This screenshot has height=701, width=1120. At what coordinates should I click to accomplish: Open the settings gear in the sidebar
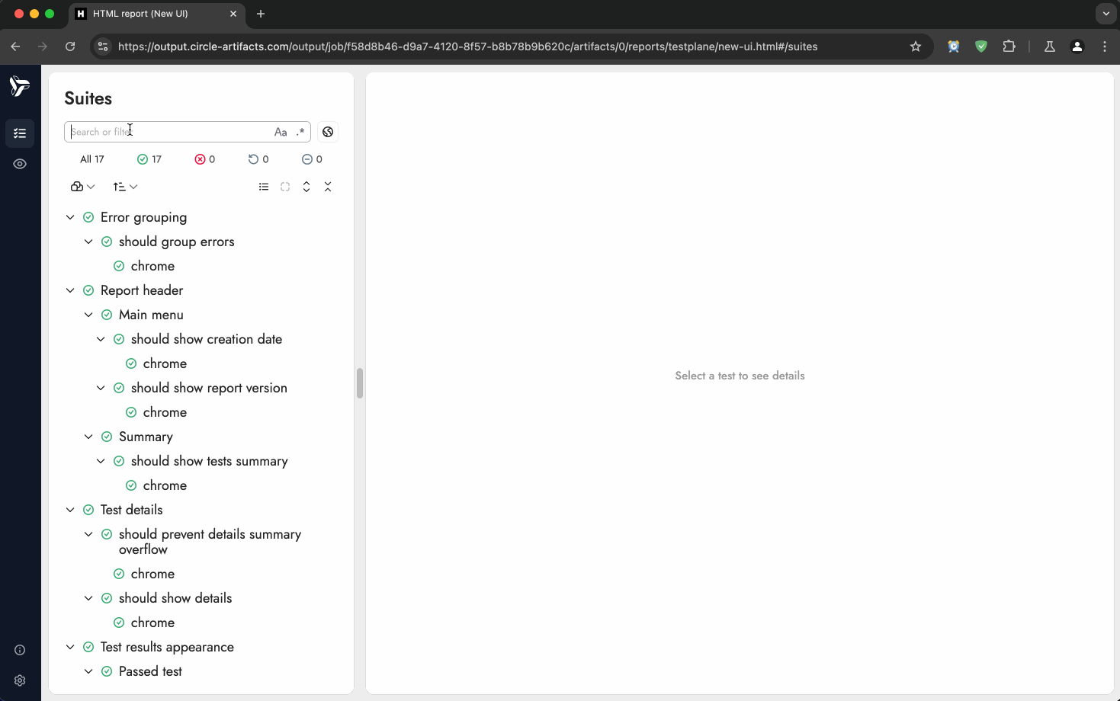[x=20, y=680]
